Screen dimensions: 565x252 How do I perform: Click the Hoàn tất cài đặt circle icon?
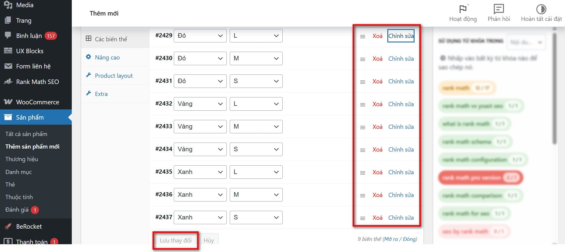pyautogui.click(x=541, y=9)
